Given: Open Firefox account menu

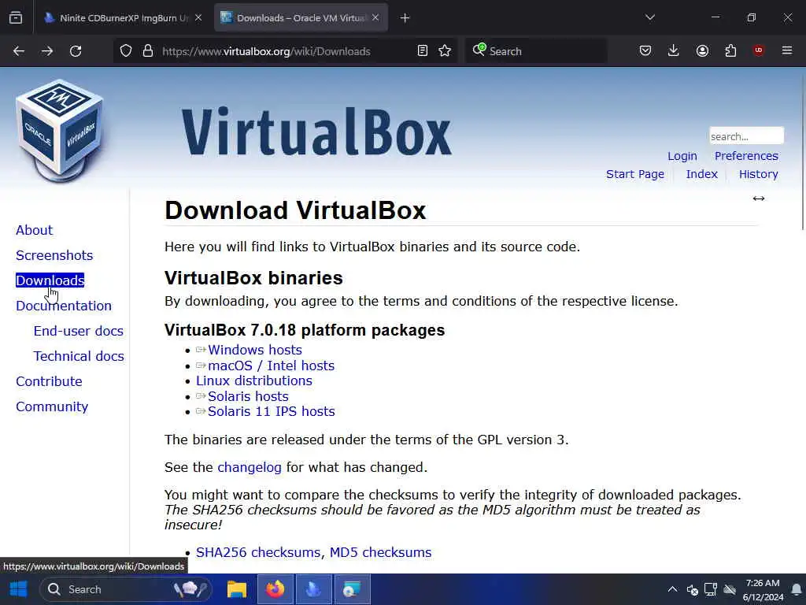Looking at the screenshot, I should click(x=702, y=51).
